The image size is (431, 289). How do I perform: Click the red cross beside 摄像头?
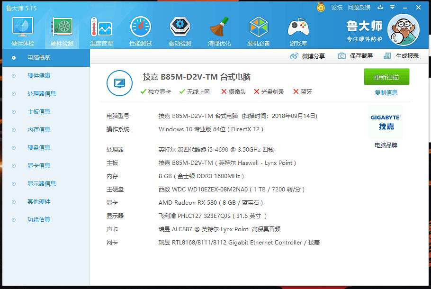click(224, 93)
